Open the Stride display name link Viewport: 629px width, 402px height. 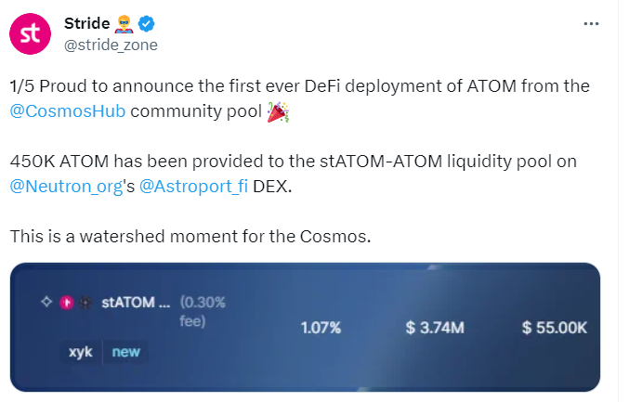pos(87,23)
